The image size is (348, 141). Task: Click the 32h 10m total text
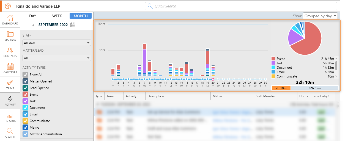pos(305,82)
